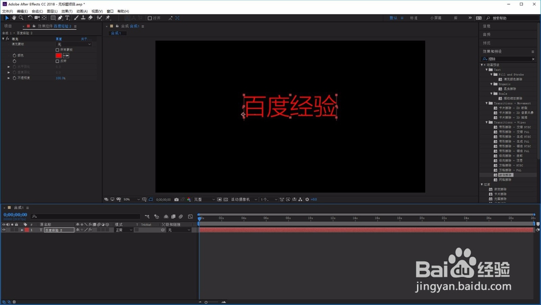Toggle the fx effect switch beside 填充
This screenshot has width=541, height=305.
(x=7, y=39)
